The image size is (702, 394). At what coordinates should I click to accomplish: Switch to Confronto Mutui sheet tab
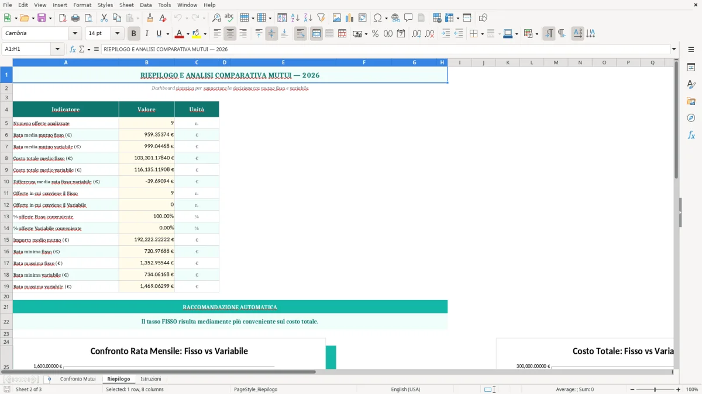click(78, 379)
